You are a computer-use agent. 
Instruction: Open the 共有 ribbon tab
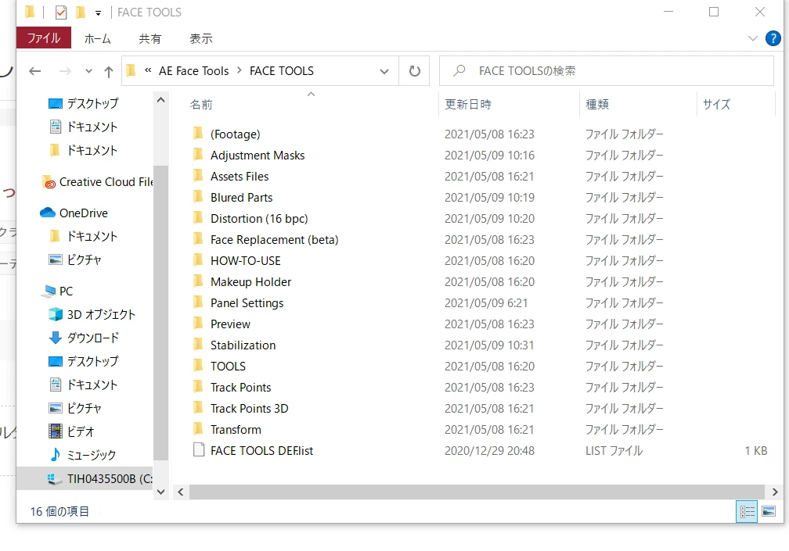click(x=150, y=38)
